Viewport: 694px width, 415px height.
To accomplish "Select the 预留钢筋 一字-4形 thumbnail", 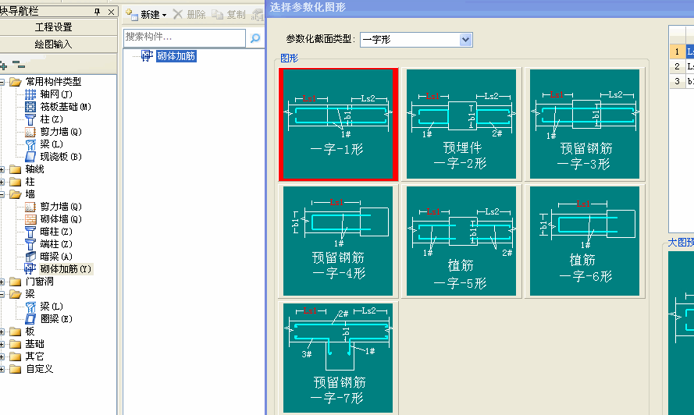I will point(338,241).
